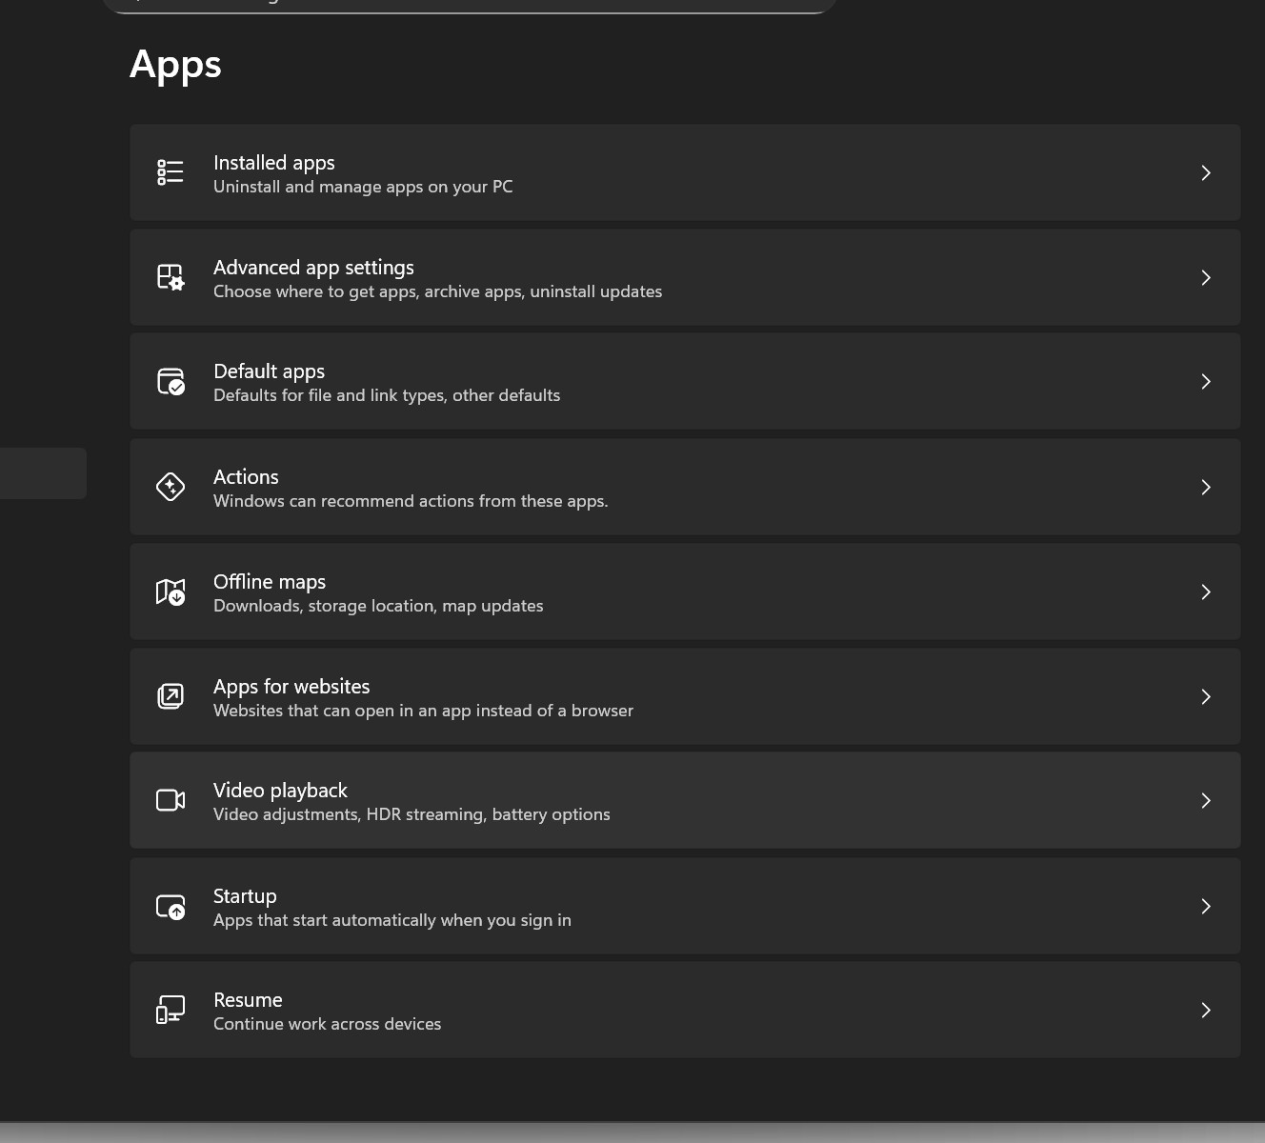Open the Resume title
This screenshot has width=1265, height=1143.
pos(248,1000)
